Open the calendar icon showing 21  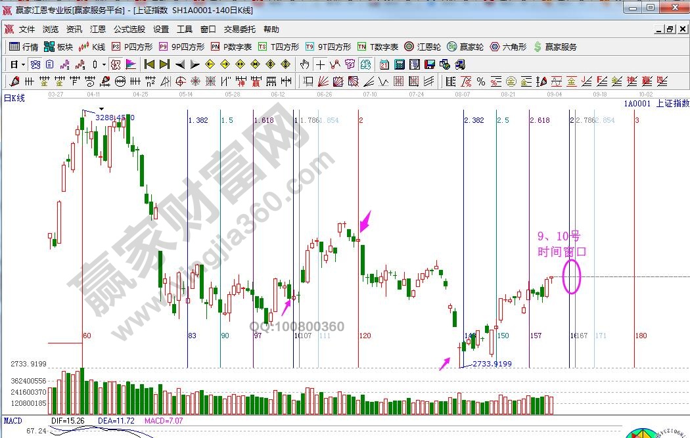pos(382,64)
